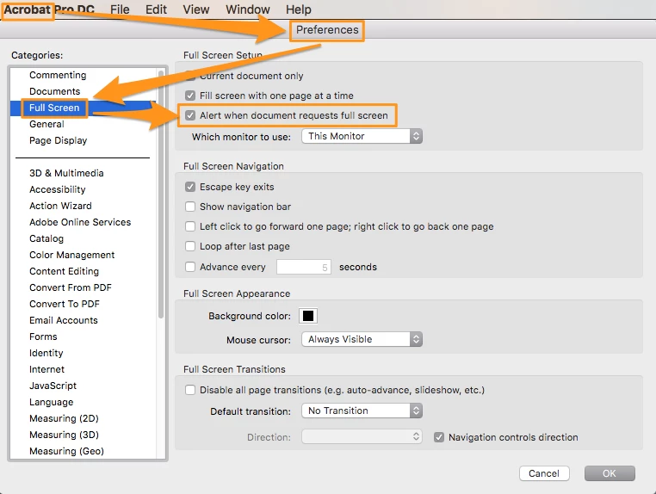
Task: Select Catalog category
Action: click(46, 238)
